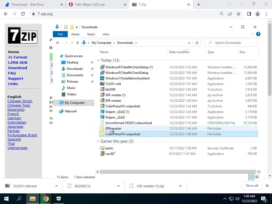Select the vac467 application icon
Screen dimensions: 272x204
[102, 154]
